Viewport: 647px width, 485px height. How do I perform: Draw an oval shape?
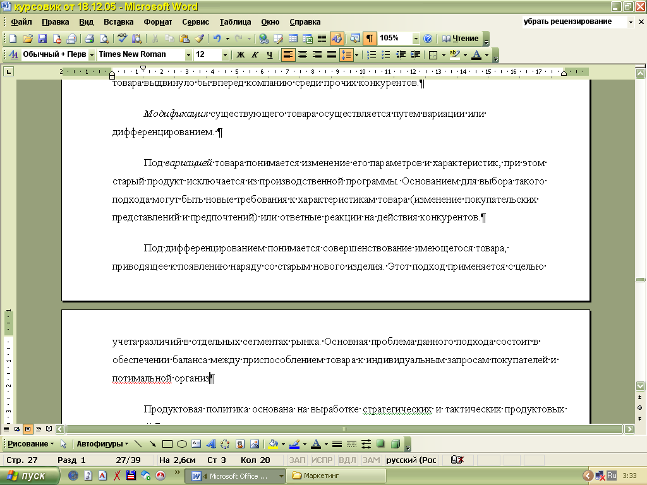(181, 444)
